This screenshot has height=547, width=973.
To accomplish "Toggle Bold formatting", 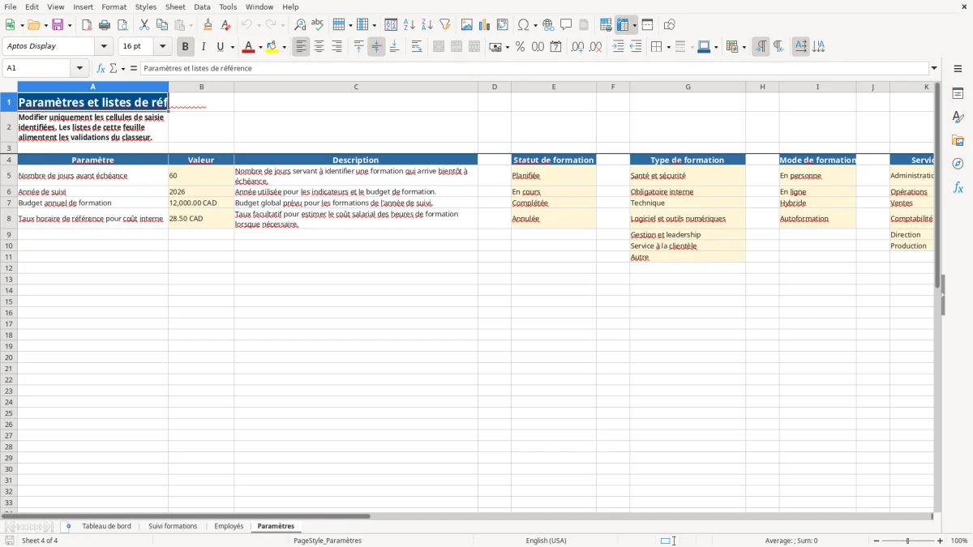I will tap(185, 47).
